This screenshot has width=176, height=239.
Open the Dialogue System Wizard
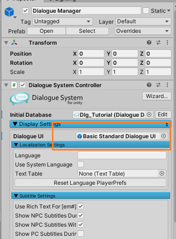click(x=157, y=96)
